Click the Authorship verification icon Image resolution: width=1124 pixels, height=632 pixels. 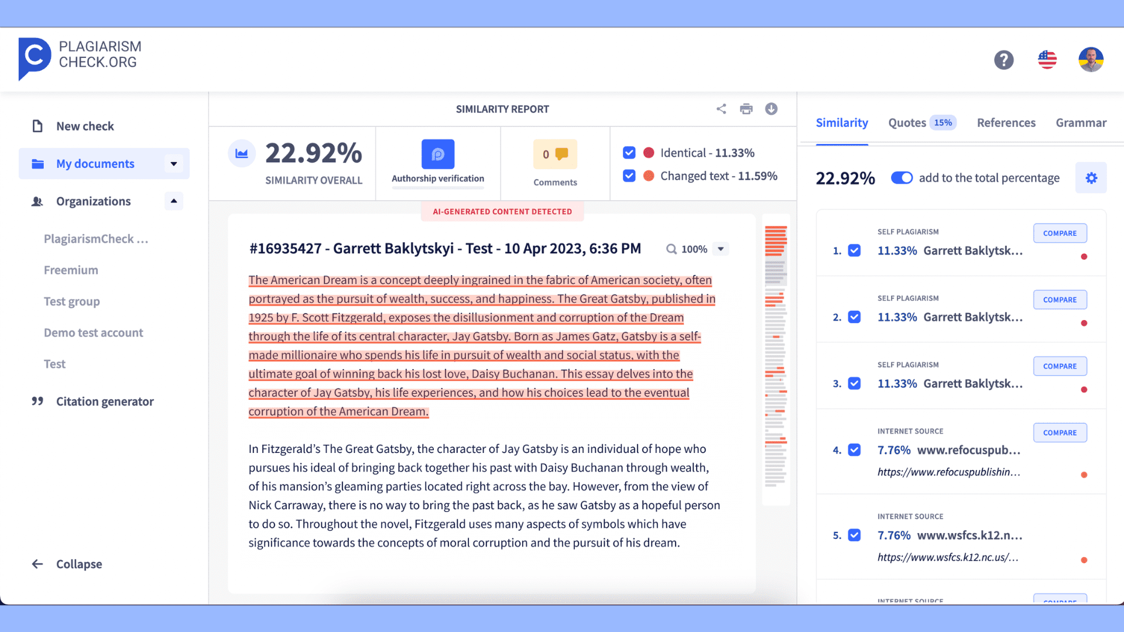click(437, 154)
